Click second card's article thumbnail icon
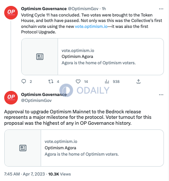The width and height of the screenshot is (169, 181). coord(23,148)
